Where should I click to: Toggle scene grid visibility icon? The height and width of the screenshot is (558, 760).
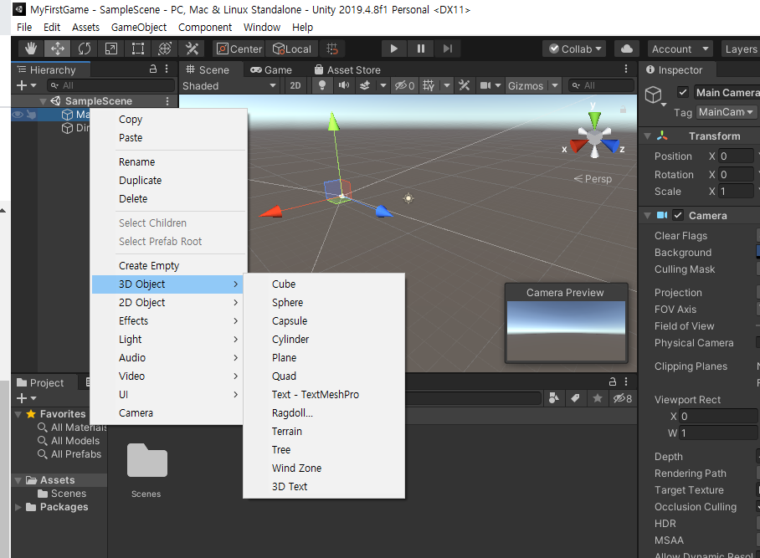click(429, 85)
